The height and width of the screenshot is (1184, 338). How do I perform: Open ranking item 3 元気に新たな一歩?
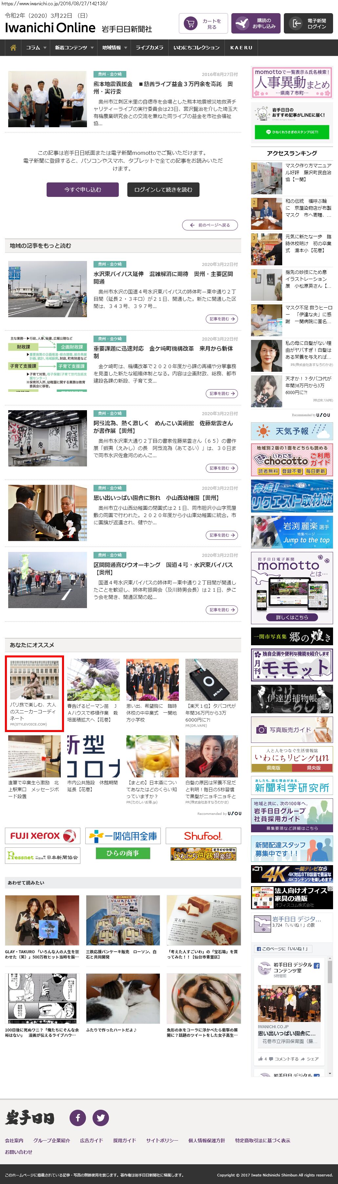point(292,249)
